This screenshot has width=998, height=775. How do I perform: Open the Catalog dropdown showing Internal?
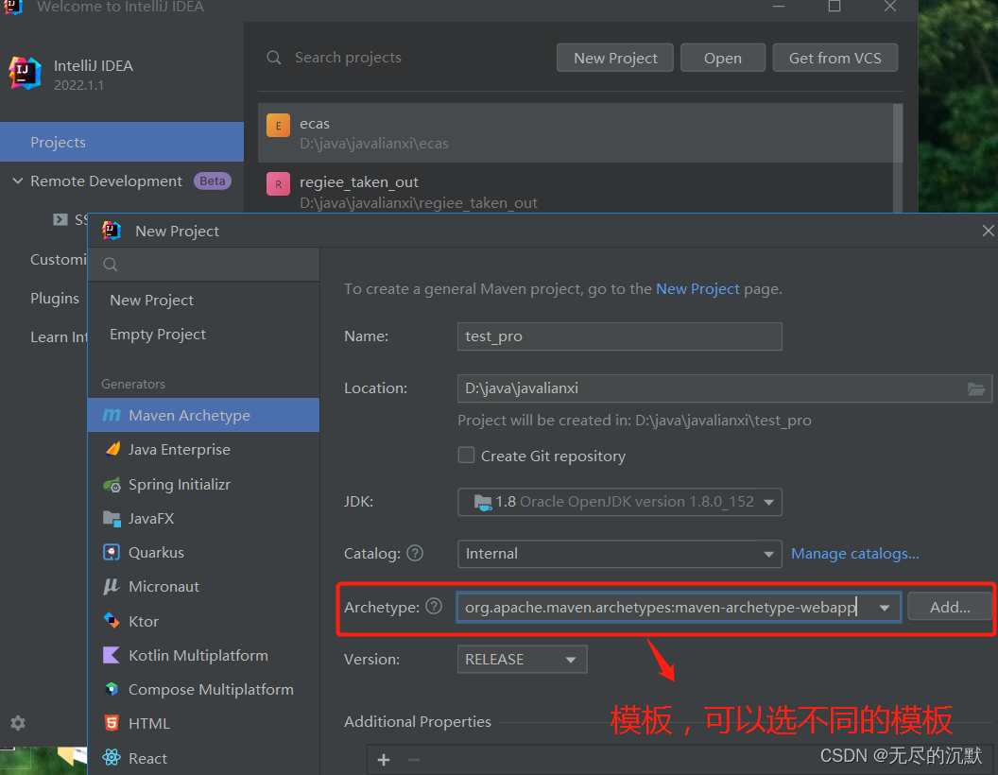(619, 554)
